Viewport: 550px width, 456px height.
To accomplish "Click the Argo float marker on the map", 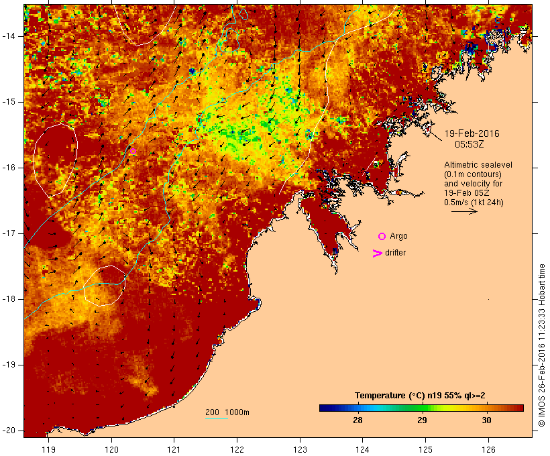I will click(x=133, y=152).
